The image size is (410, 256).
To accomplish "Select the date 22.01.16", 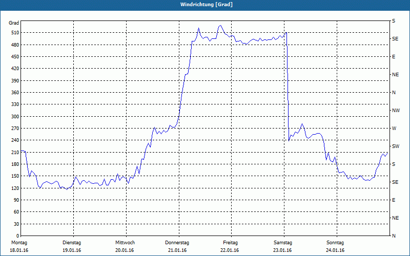I will tap(230, 250).
